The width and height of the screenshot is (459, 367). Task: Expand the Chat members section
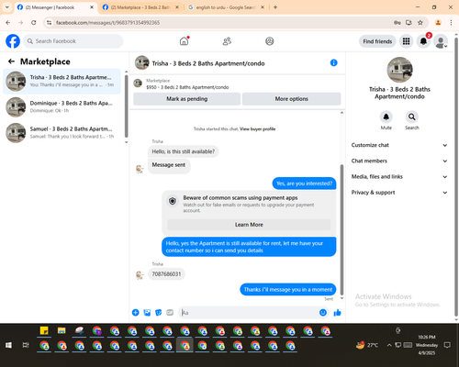[399, 161]
